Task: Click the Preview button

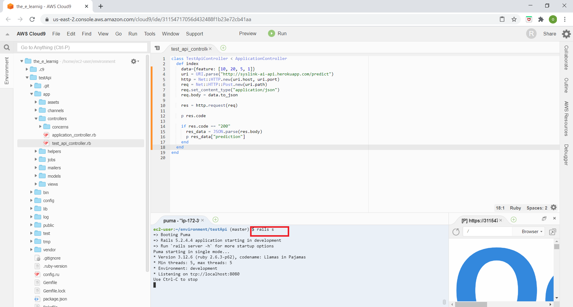Action: point(248,33)
